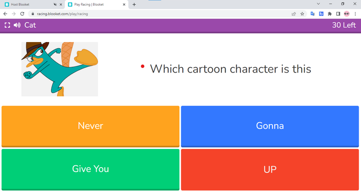
Task: Click the "Cat" player name
Action: (30, 25)
